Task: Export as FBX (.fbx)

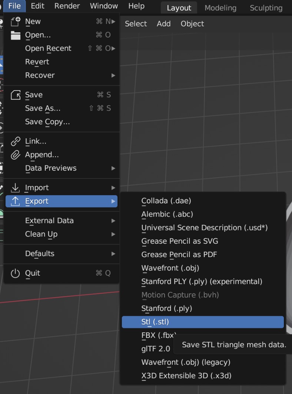Action: (159, 335)
